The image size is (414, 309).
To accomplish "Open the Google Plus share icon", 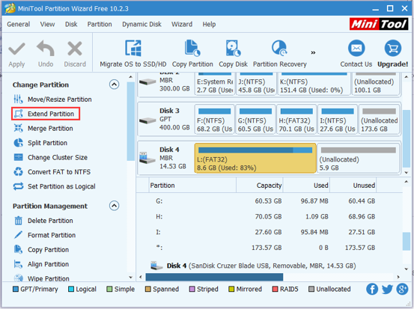I will tap(402, 289).
